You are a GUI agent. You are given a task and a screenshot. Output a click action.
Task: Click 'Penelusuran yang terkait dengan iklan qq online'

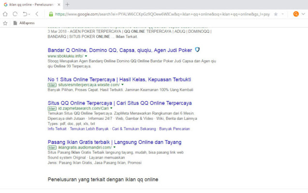[103, 179]
